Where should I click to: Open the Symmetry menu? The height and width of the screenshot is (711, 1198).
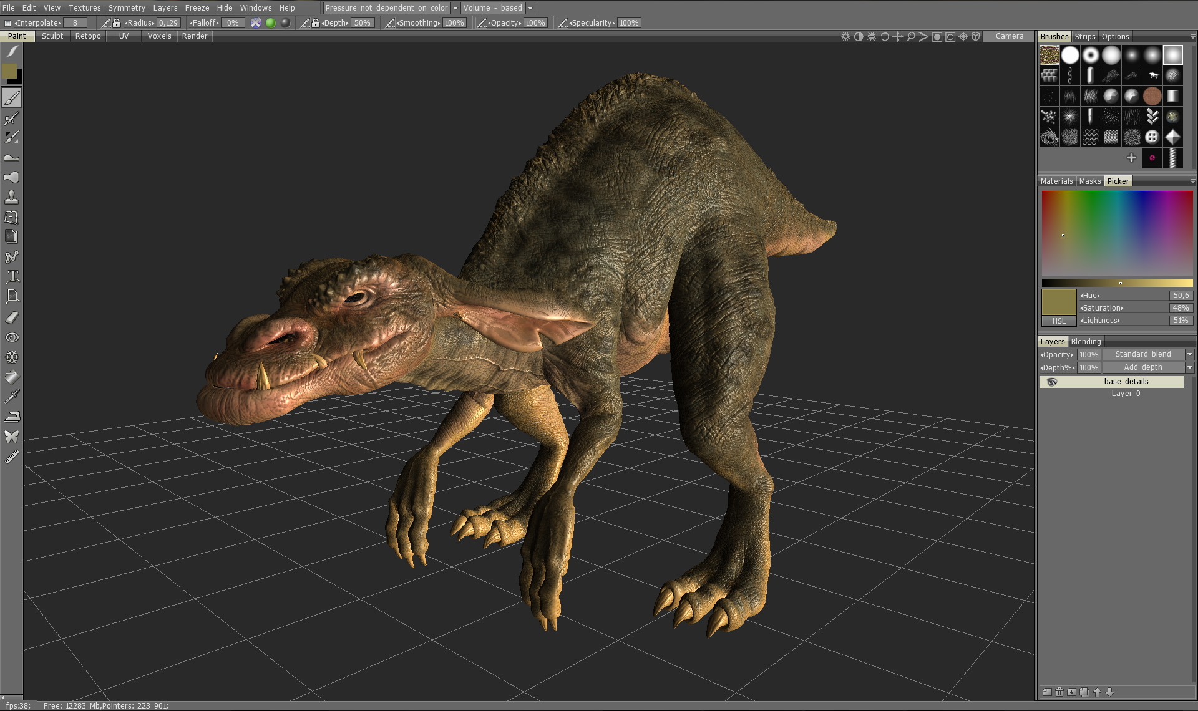pyautogui.click(x=126, y=8)
